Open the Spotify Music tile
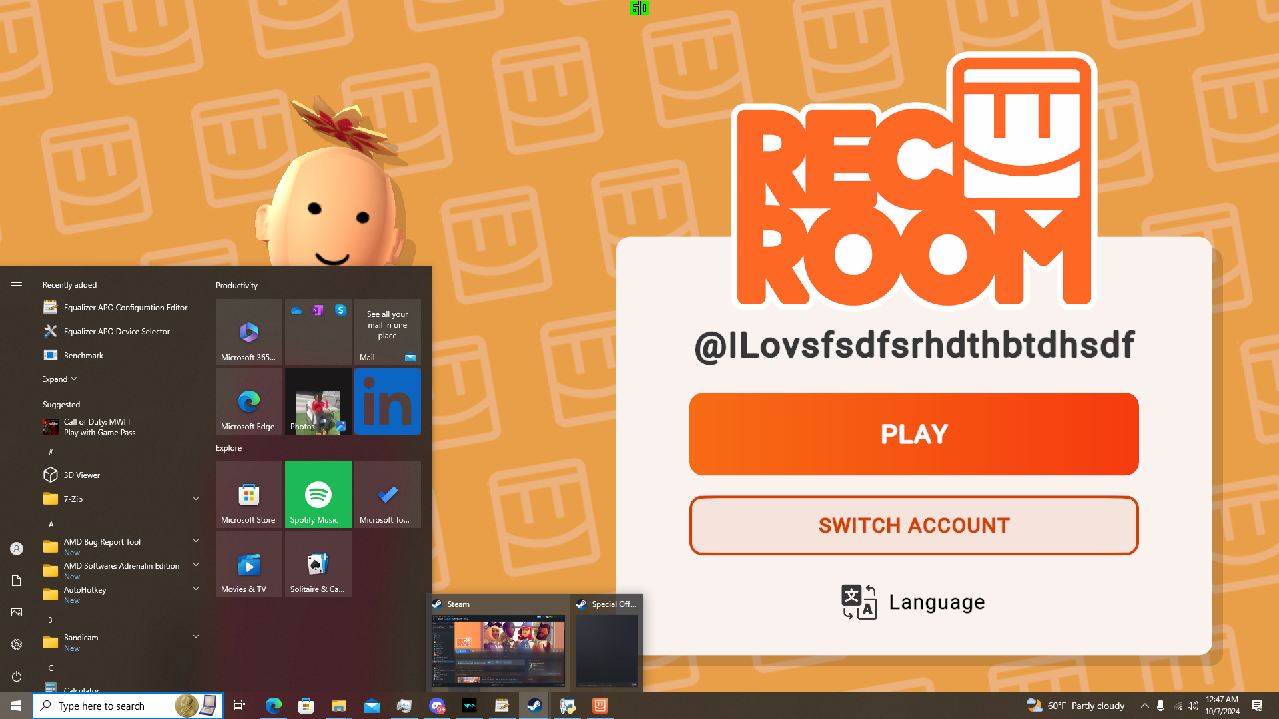The height and width of the screenshot is (719, 1279). [318, 495]
